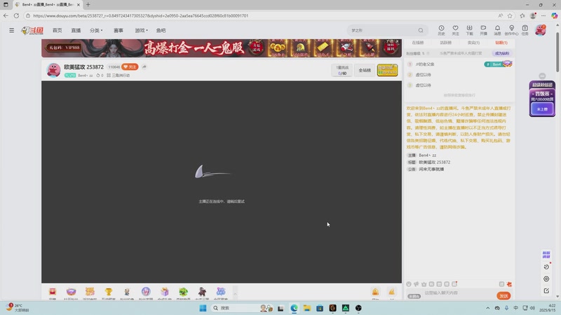Open 赛事 esports nav item
This screenshot has width=561, height=315.
[x=119, y=30]
